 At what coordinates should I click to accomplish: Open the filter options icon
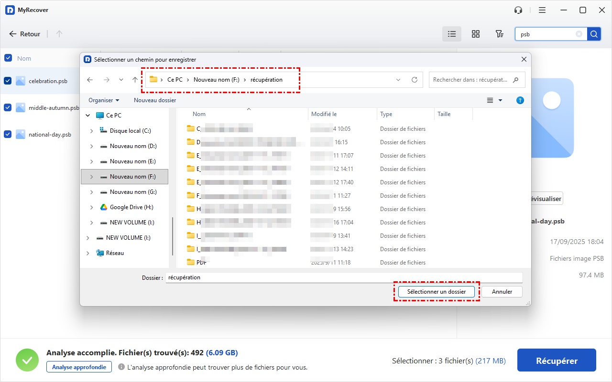pos(499,34)
